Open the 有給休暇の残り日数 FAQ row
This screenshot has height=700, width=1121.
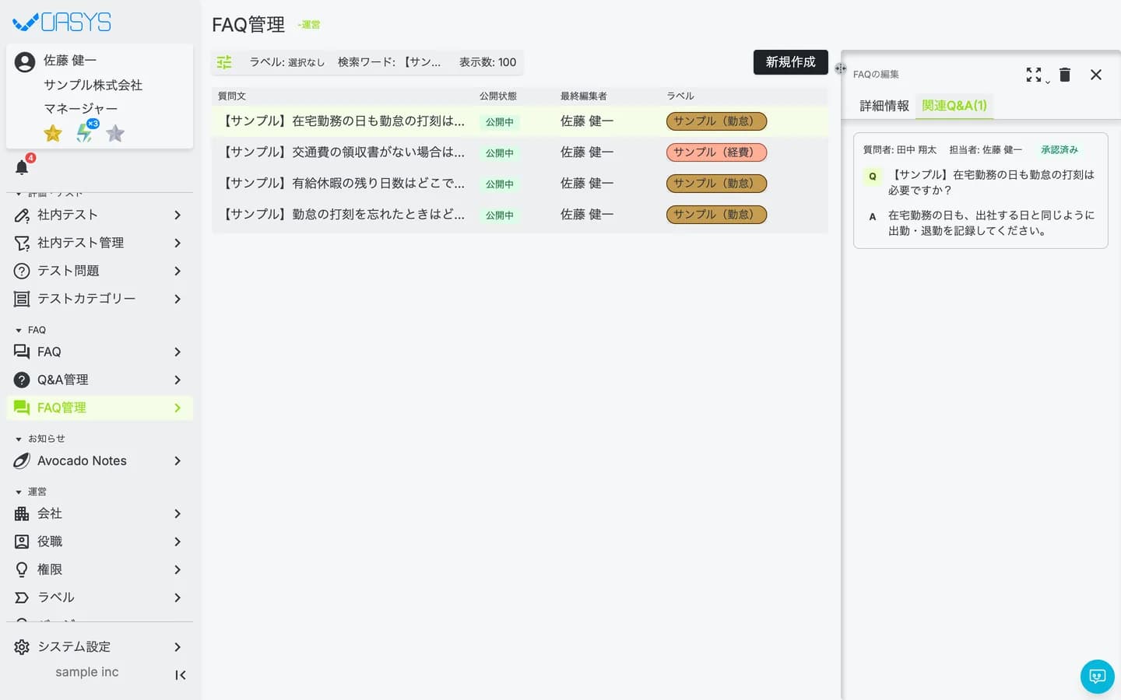coord(519,184)
